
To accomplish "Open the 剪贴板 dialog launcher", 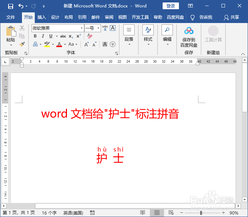I will [x=26, y=53].
